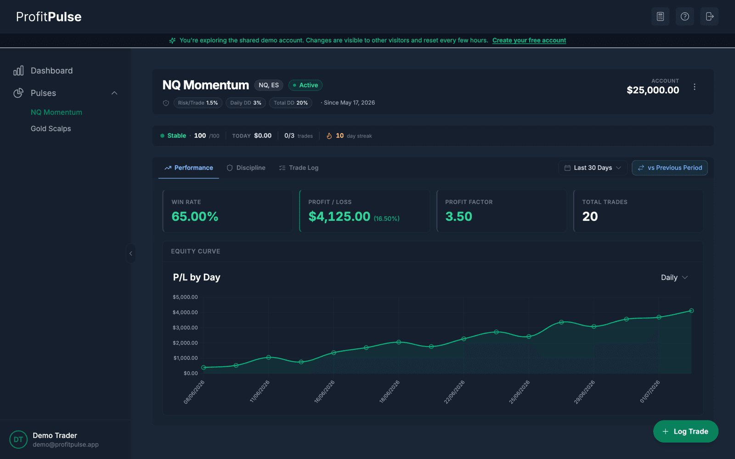Collapse the sidebar with arrow handle

130,253
